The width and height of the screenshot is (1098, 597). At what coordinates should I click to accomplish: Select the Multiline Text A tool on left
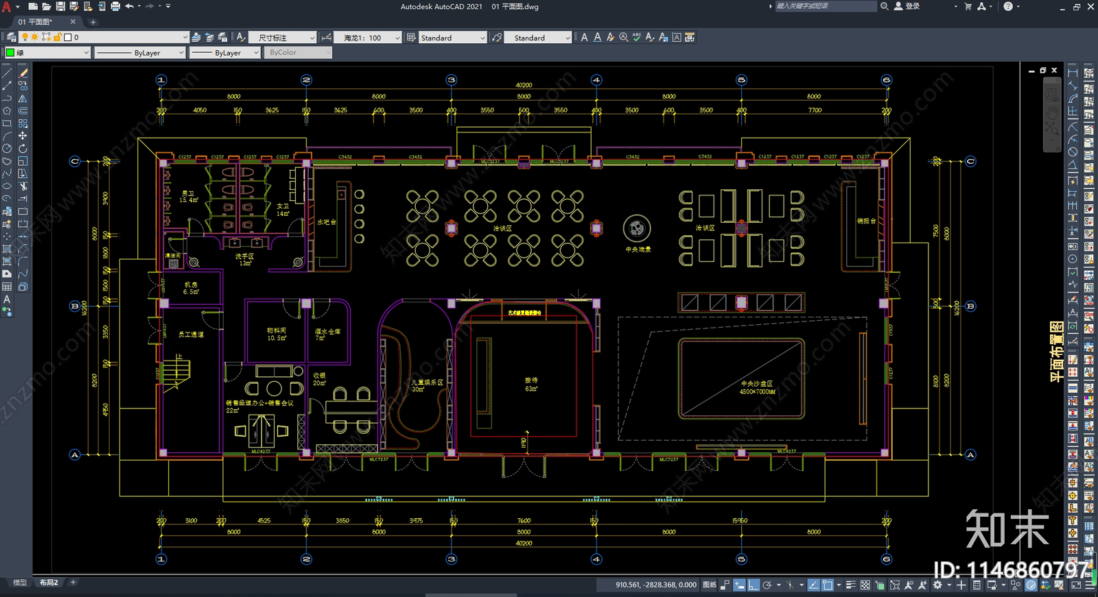pyautogui.click(x=7, y=299)
